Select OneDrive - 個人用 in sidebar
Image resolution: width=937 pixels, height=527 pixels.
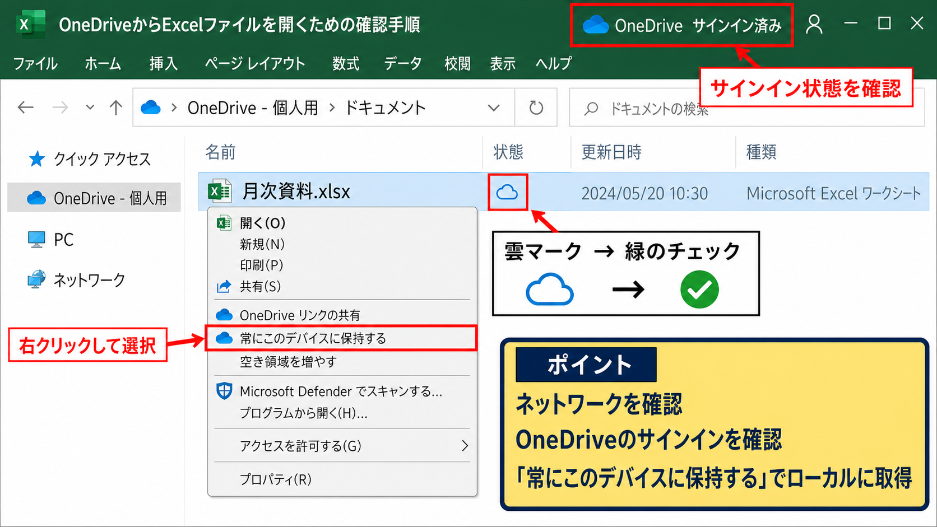point(94,198)
